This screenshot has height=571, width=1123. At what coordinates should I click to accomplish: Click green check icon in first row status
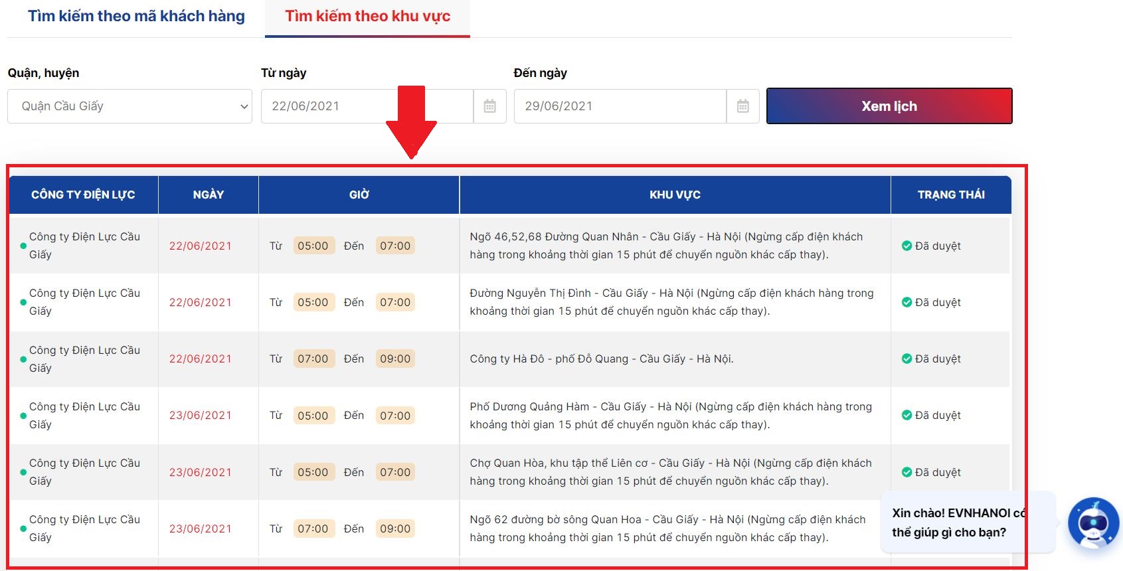coord(907,246)
